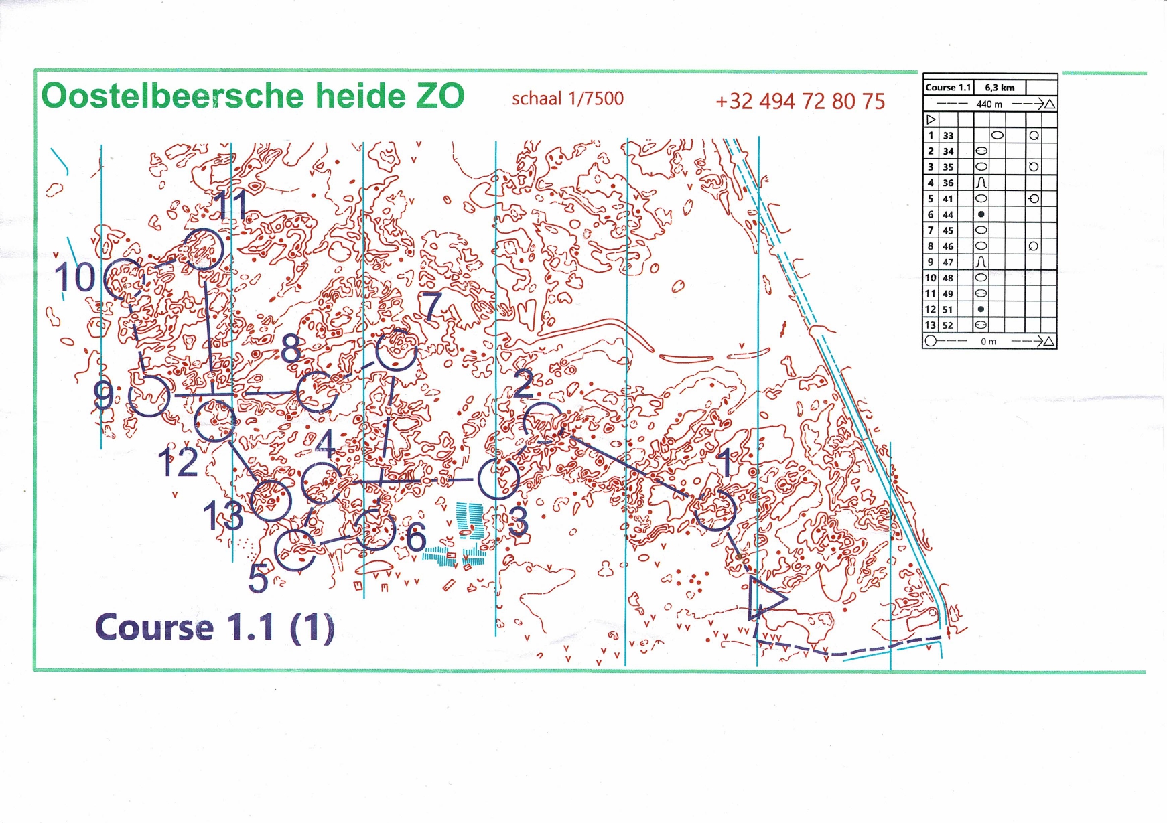Select the feature symbol in code 52 row
Viewport: 1167px width, 823px height.
[x=981, y=325]
